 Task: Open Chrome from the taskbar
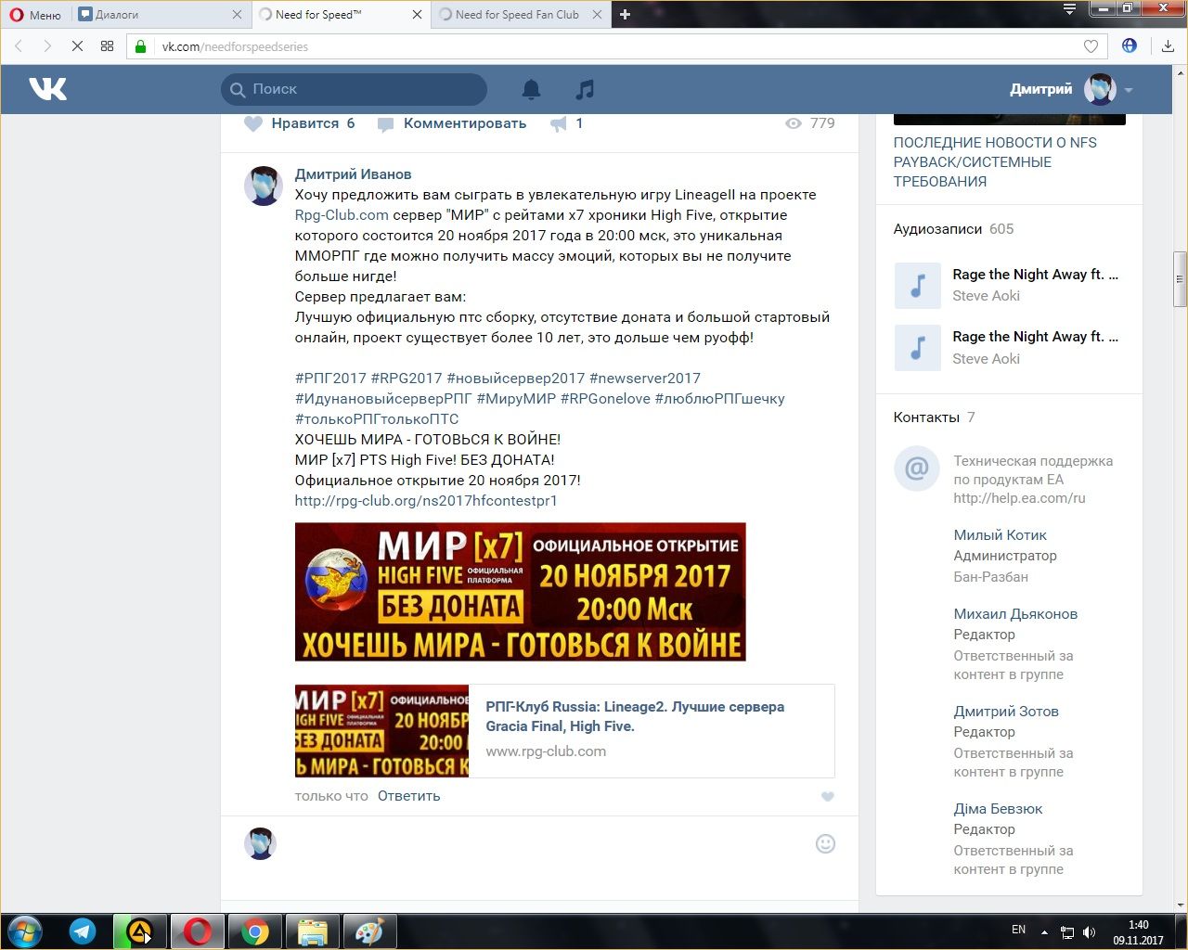pos(255,931)
